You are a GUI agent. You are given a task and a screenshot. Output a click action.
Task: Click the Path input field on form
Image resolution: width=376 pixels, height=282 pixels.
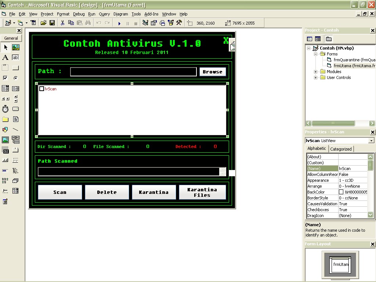click(133, 72)
